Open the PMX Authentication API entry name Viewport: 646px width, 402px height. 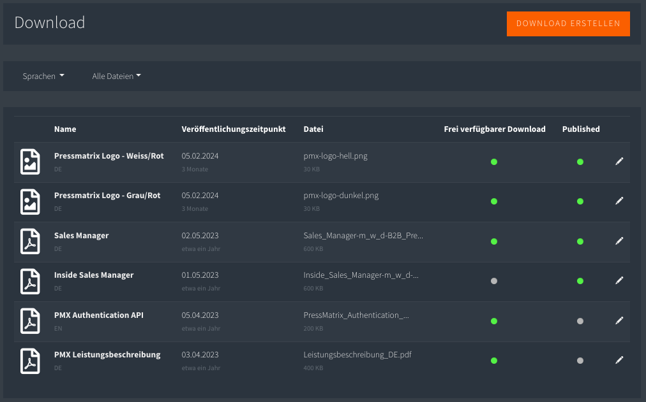click(98, 315)
